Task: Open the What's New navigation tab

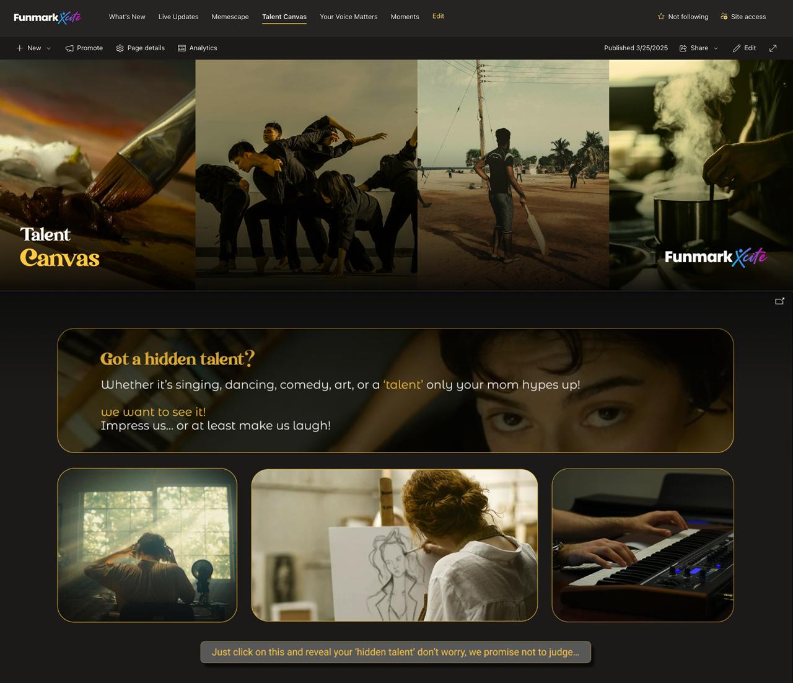Action: point(127,17)
